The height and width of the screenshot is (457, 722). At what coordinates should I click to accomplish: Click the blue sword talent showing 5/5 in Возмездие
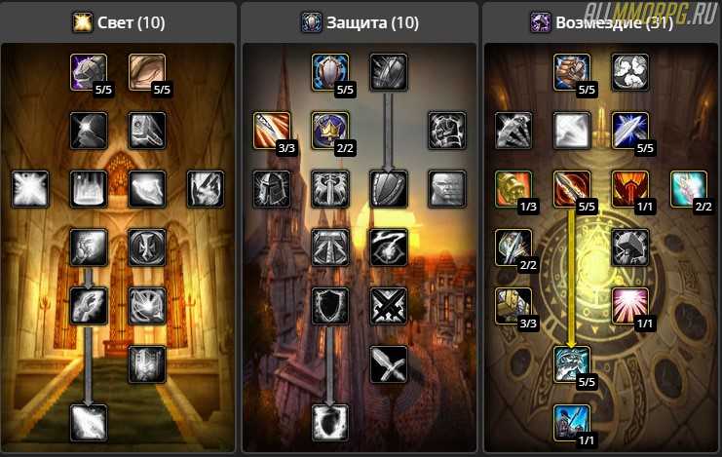pyautogui.click(x=630, y=131)
